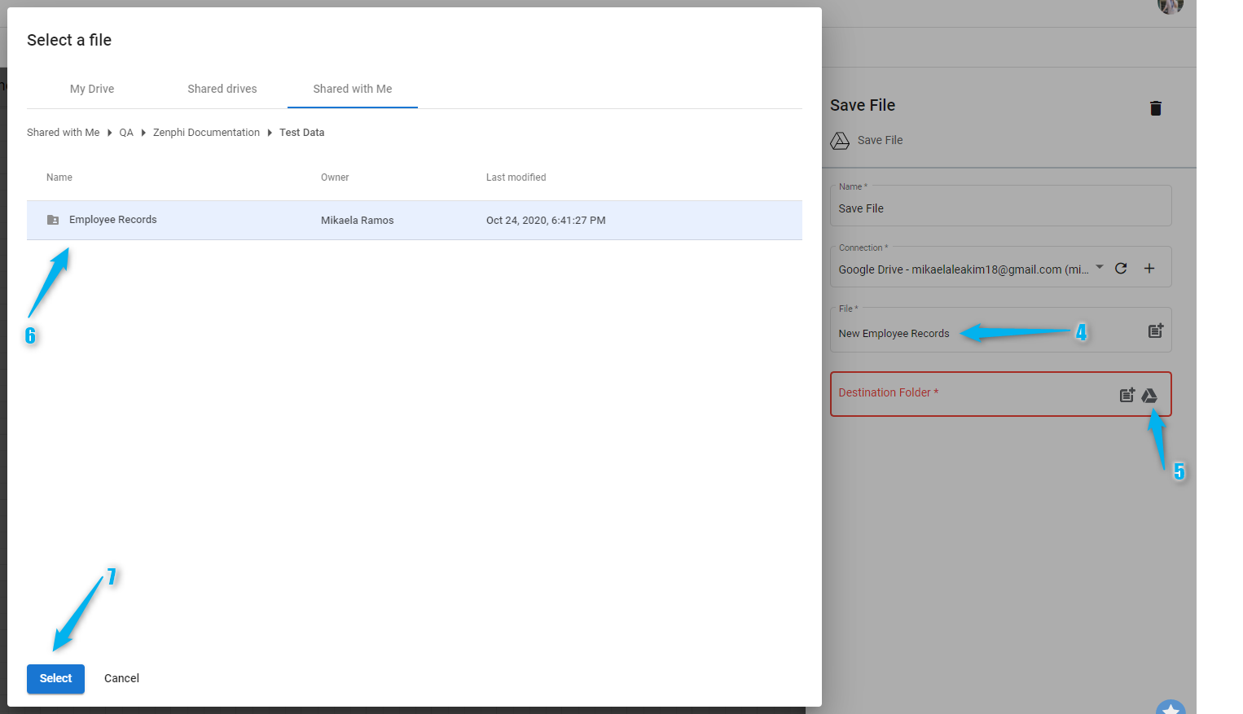Click owner name Mikaela Ramos
The image size is (1243, 714).
[x=358, y=221]
